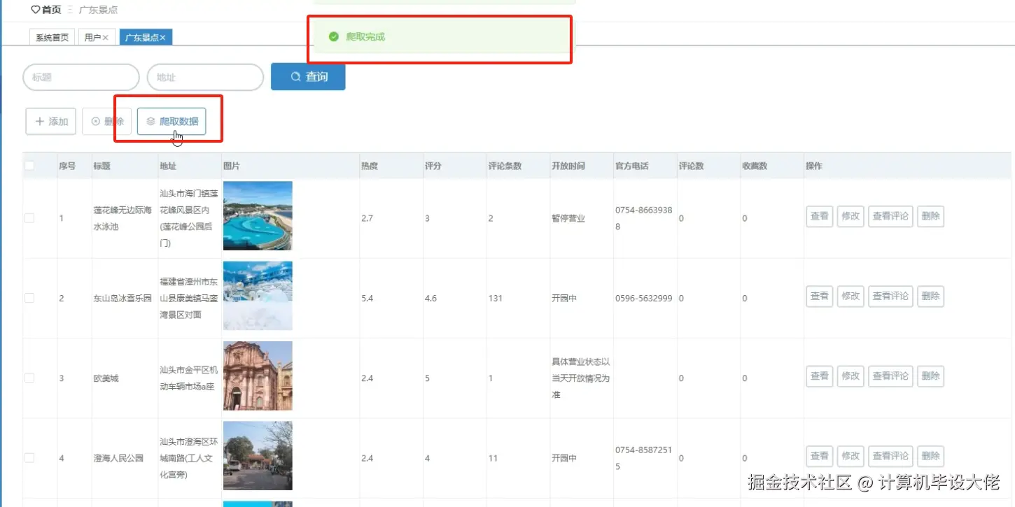Click 删除 in the 莲花峰无边际海水泳池 row
Image resolution: width=1015 pixels, height=507 pixels.
coord(930,216)
